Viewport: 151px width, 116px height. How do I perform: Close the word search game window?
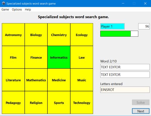pyautogui.click(x=145, y=3)
